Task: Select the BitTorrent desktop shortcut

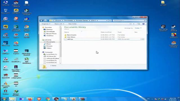Action: coord(6,19)
